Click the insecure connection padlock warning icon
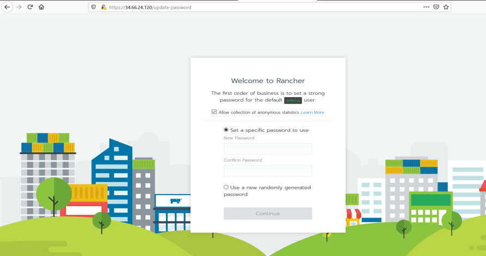 (103, 7)
